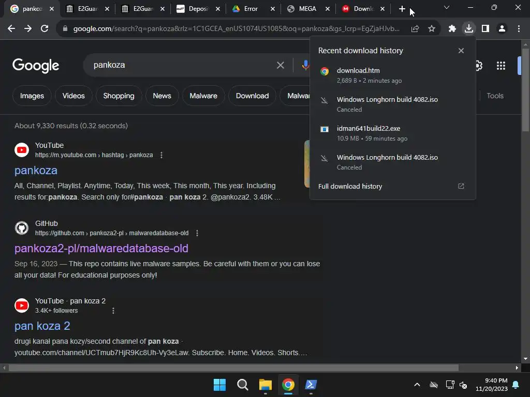Image resolution: width=530 pixels, height=397 pixels.
Task: View site information via lock icon
Action: point(65,29)
